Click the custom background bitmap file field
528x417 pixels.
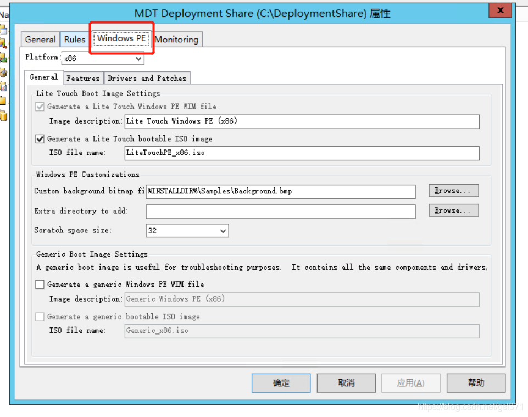pos(281,192)
